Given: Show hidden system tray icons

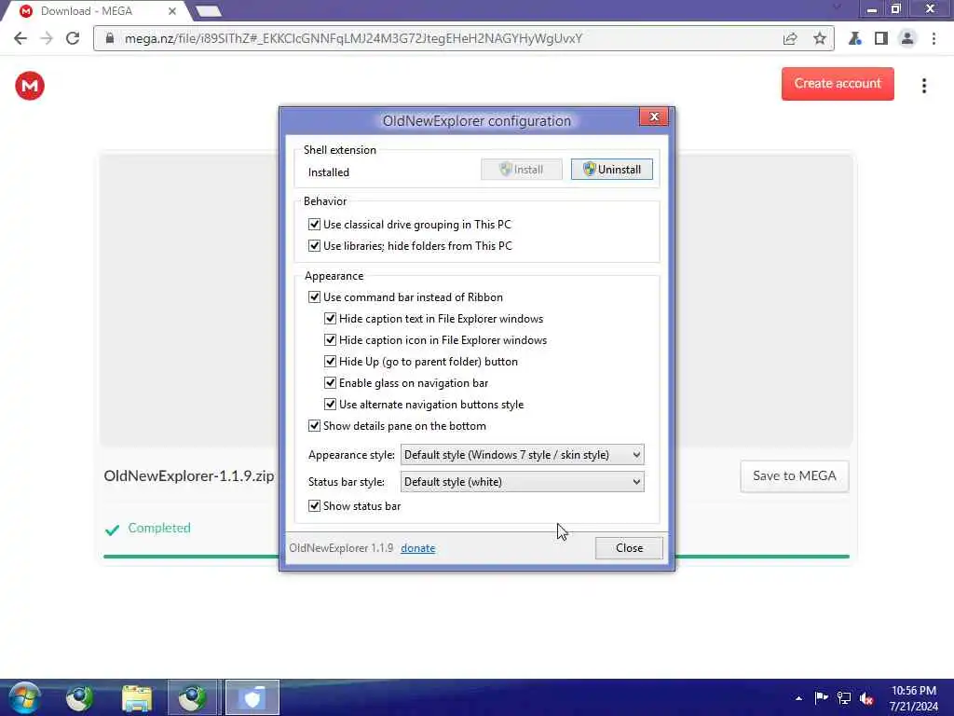Looking at the screenshot, I should coord(798,698).
